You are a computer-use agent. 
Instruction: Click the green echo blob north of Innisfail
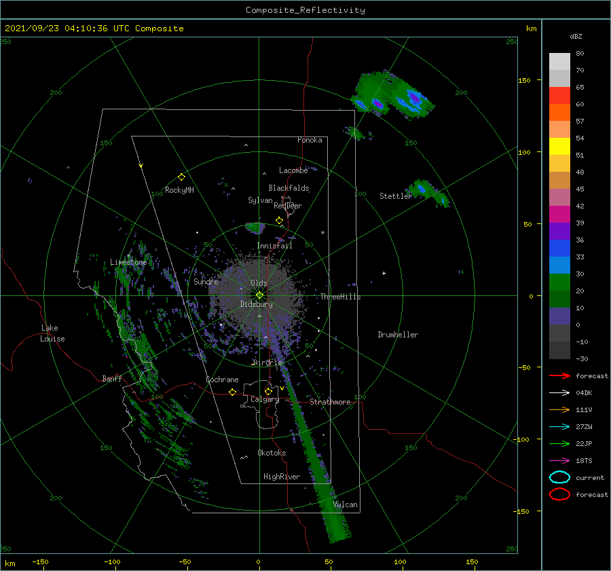click(255, 227)
